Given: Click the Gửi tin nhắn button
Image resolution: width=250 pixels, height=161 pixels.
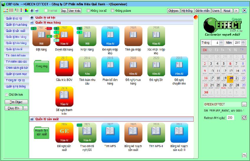Looking at the screenshot, I should (x=203, y=11).
